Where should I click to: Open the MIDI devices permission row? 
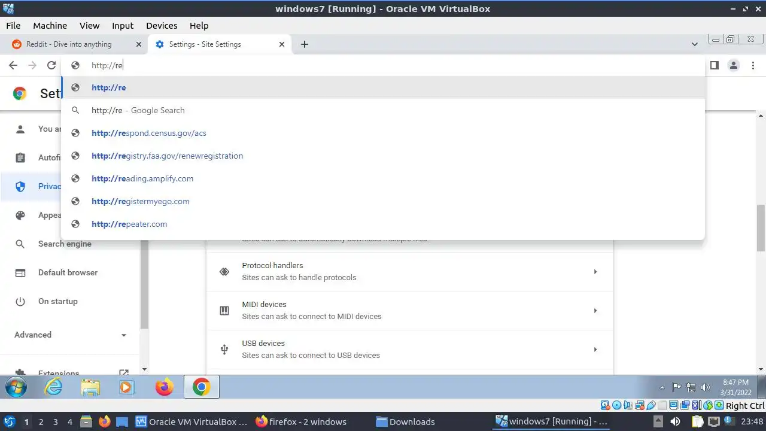[x=410, y=311]
